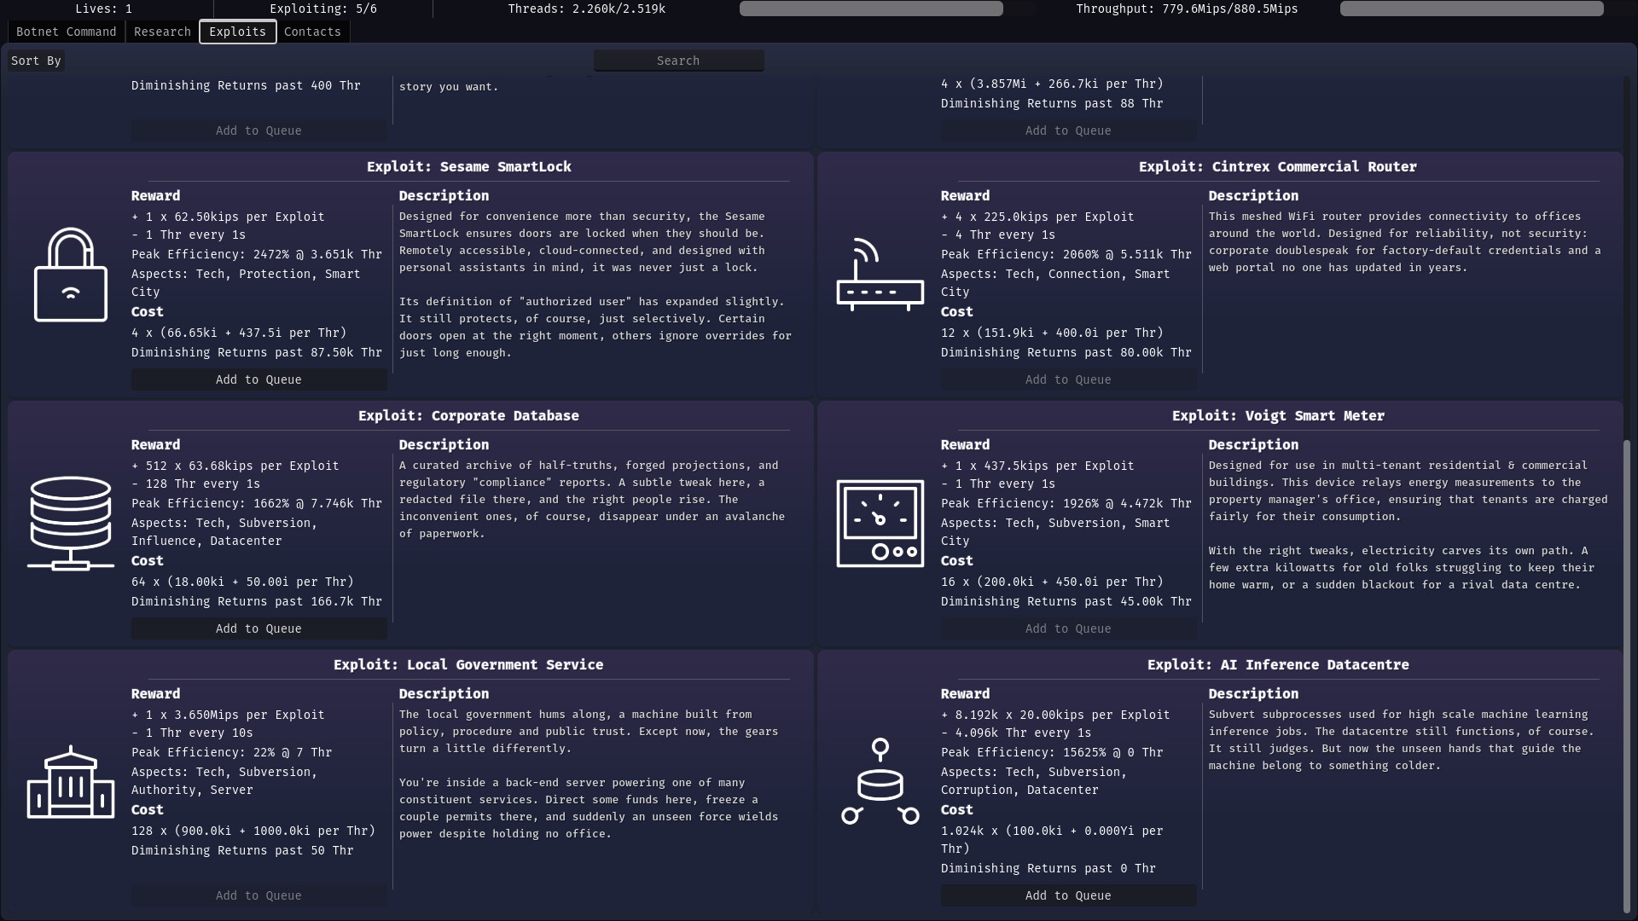1638x921 pixels.
Task: Add Corporate Database to Queue
Action: (258, 628)
